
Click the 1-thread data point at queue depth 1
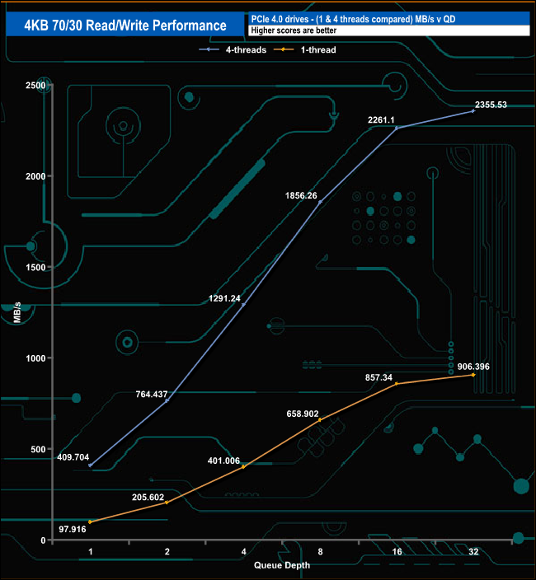point(90,522)
